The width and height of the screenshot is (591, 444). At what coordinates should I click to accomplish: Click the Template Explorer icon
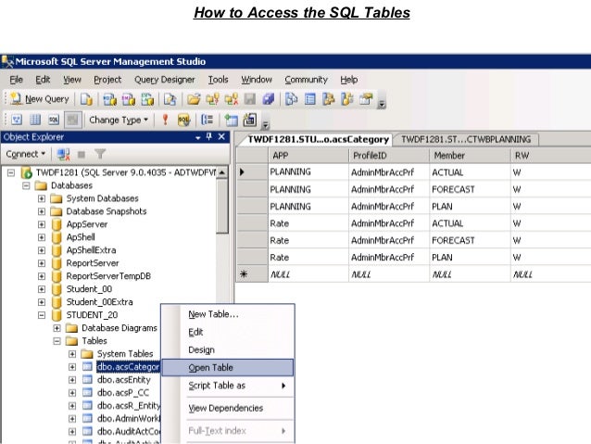click(x=347, y=99)
